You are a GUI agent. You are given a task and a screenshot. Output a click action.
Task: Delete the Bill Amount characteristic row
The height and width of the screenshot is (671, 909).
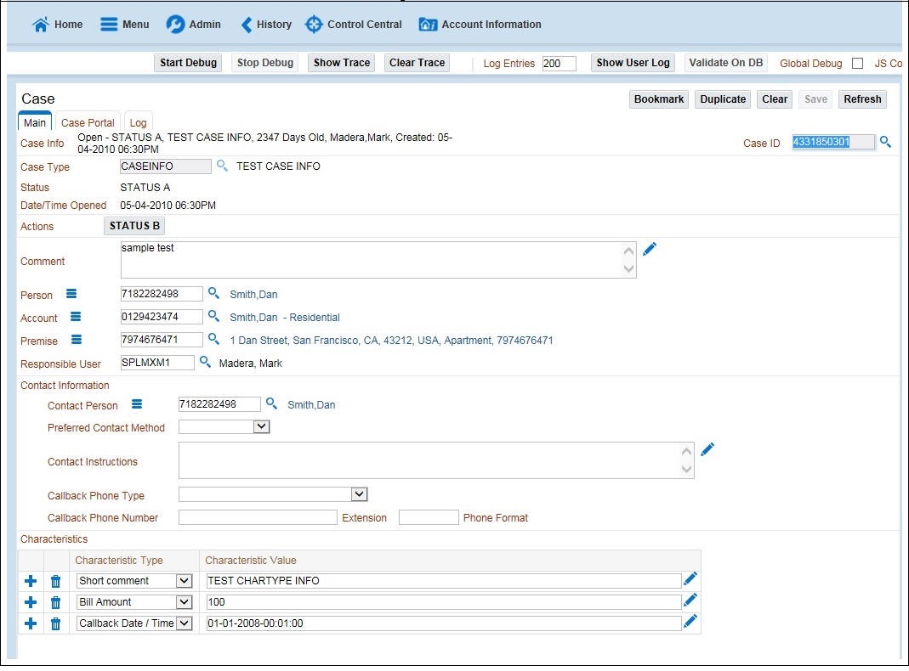(x=54, y=601)
